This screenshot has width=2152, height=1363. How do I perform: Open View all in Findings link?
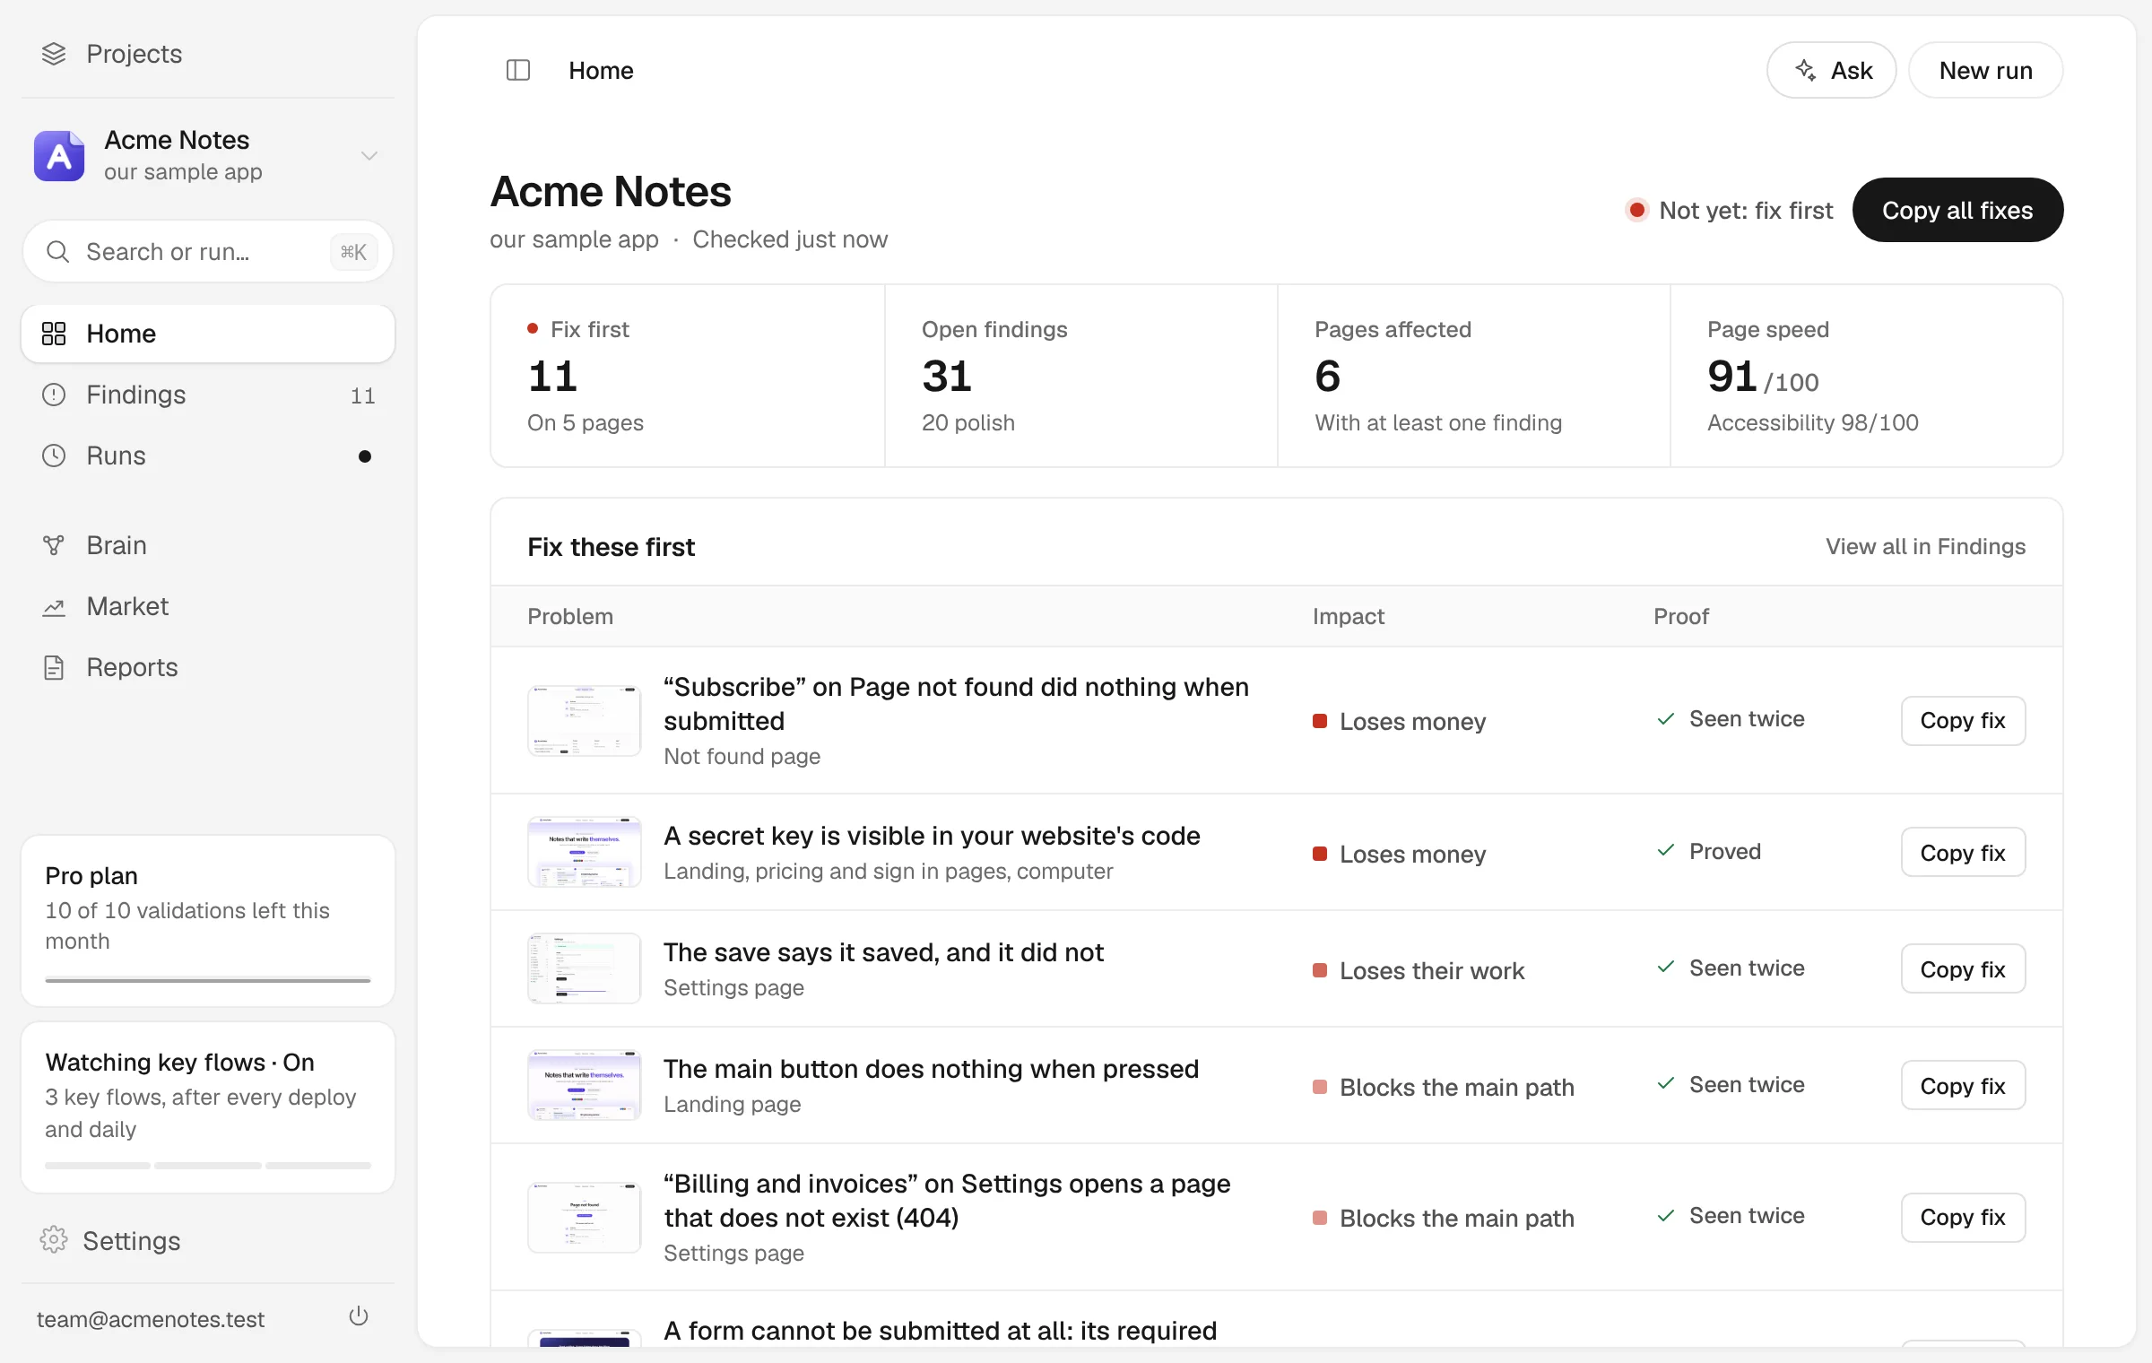[1925, 546]
